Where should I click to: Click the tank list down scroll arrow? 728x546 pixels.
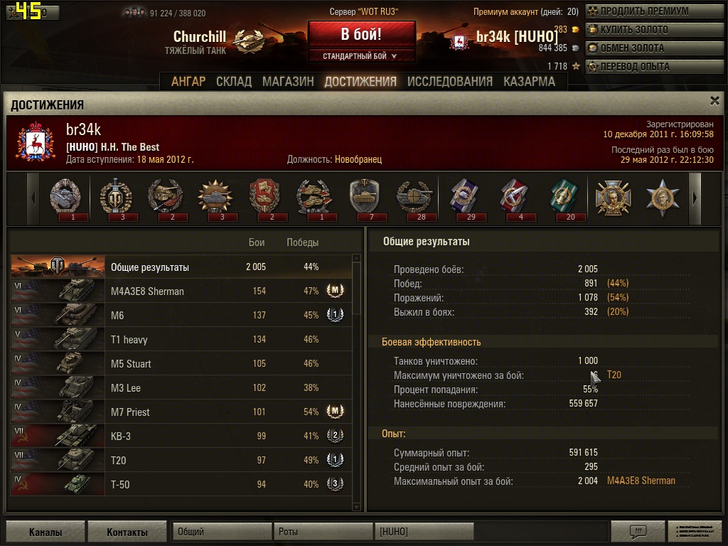pyautogui.click(x=357, y=507)
